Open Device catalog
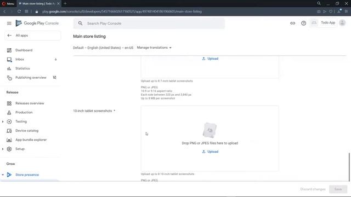The image size is (351, 197). [27, 131]
